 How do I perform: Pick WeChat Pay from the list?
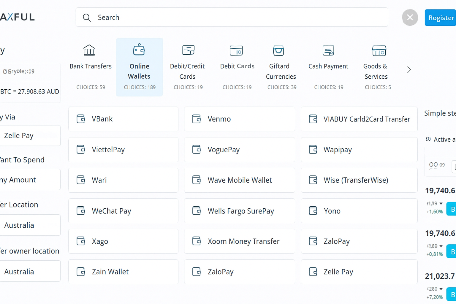123,211
